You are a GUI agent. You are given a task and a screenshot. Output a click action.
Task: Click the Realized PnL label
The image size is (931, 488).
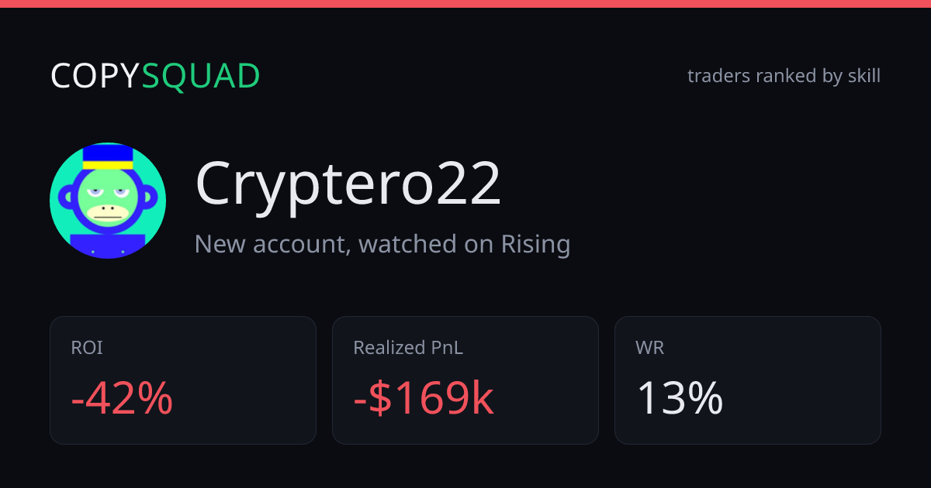(x=408, y=348)
